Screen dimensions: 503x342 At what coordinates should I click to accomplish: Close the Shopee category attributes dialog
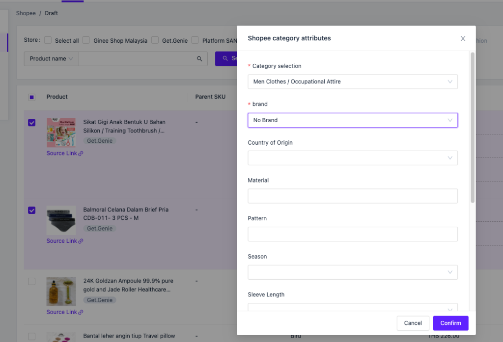coord(463,38)
